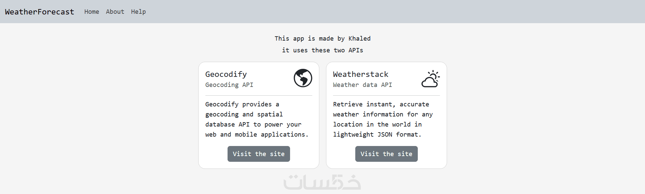The image size is (645, 194).
Task: Select the Weather data API subtitle
Action: tap(362, 85)
